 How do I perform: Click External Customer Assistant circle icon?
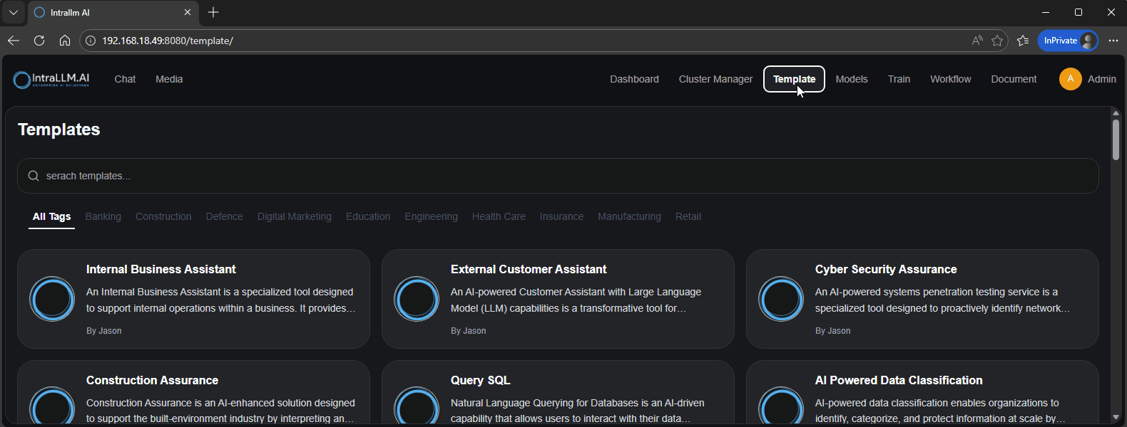(417, 299)
